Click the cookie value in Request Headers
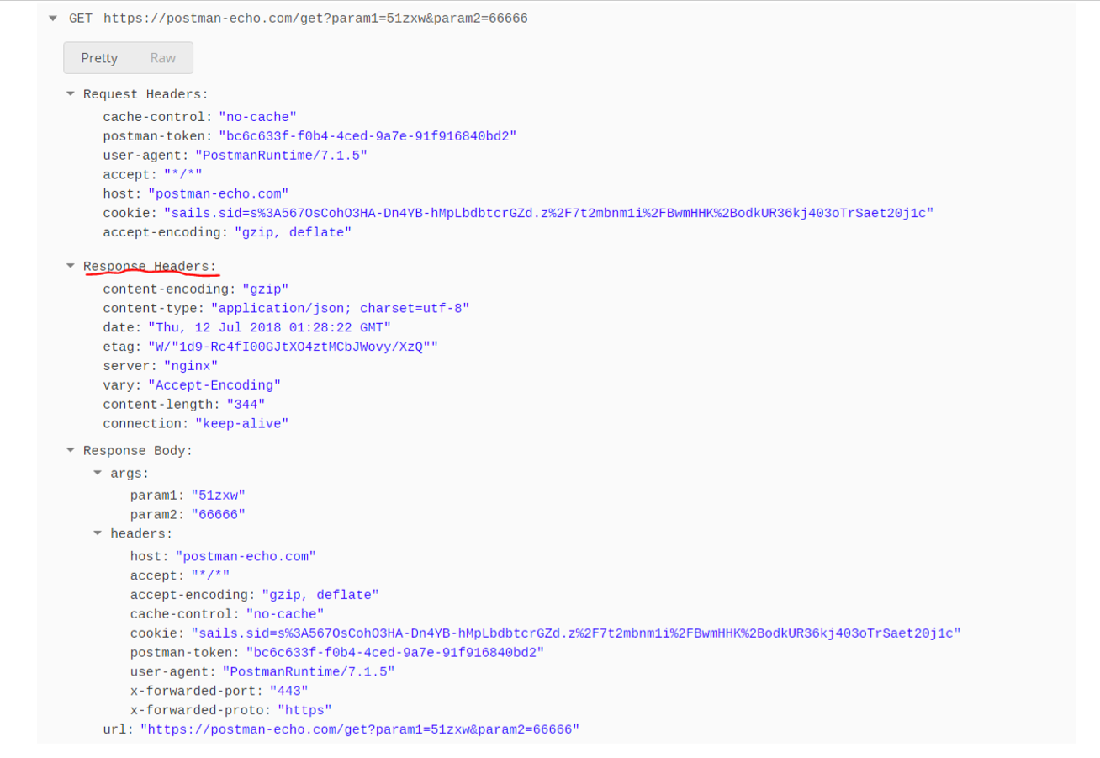Viewport: 1100px width, 758px height. click(x=547, y=214)
